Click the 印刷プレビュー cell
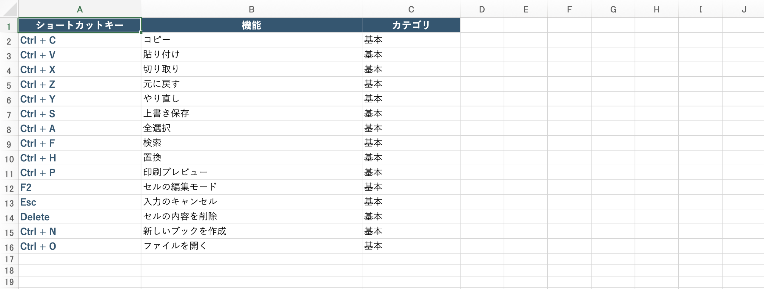Image resolution: width=764 pixels, height=289 pixels. coord(252,172)
